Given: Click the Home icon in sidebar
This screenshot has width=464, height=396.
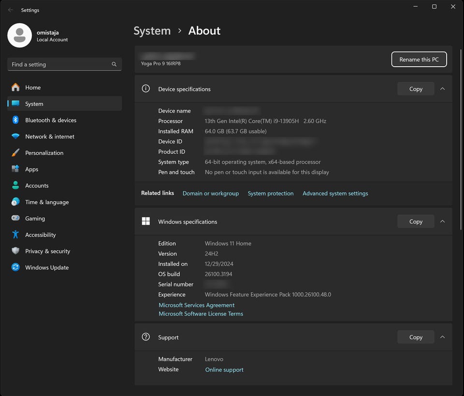Looking at the screenshot, I should click(x=15, y=87).
